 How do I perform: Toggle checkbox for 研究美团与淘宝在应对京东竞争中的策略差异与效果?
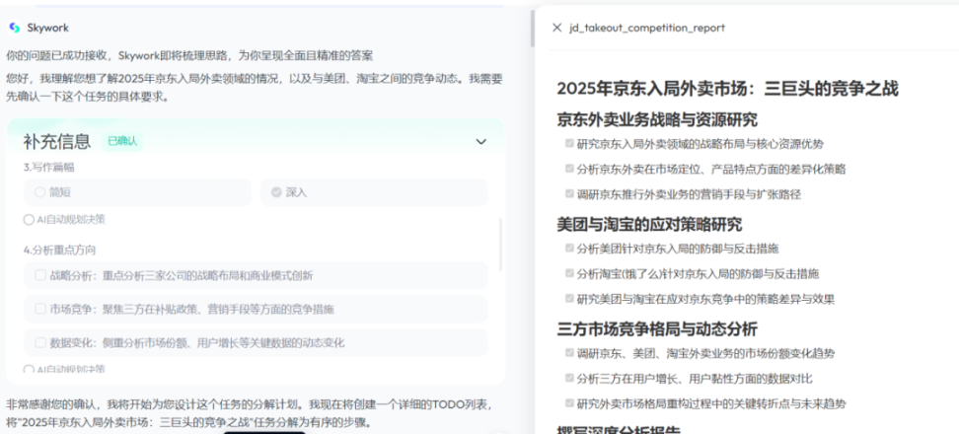[x=569, y=298]
